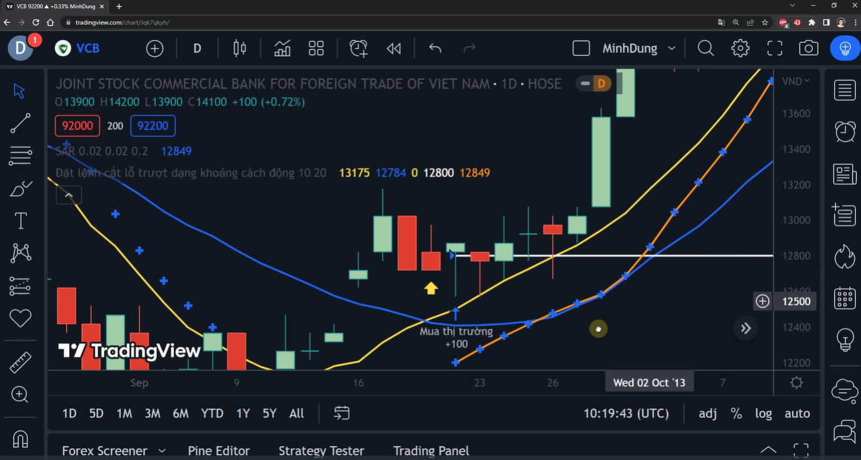Toggle auto scale on price axis
The width and height of the screenshot is (861, 460).
(797, 413)
